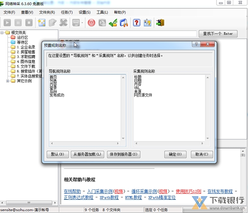The width and height of the screenshot is (248, 213).
Task: Click the scheduled clock toolbar icon
Action: [x=103, y=23]
